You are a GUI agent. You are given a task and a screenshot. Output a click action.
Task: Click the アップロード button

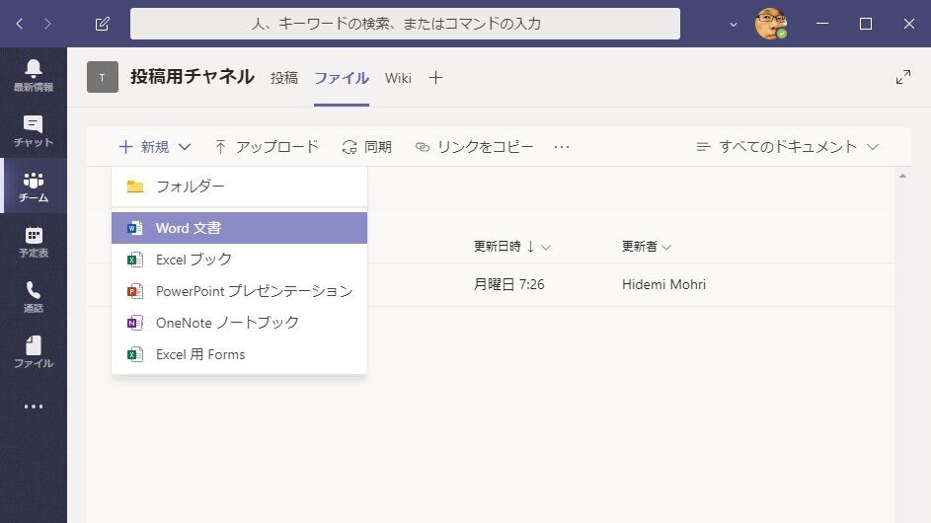(x=267, y=147)
